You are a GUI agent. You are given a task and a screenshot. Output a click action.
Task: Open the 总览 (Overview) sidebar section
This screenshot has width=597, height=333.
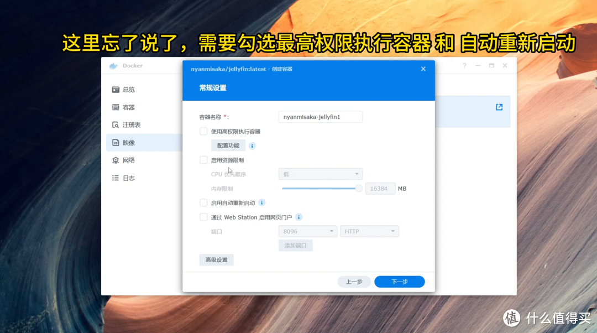point(128,89)
